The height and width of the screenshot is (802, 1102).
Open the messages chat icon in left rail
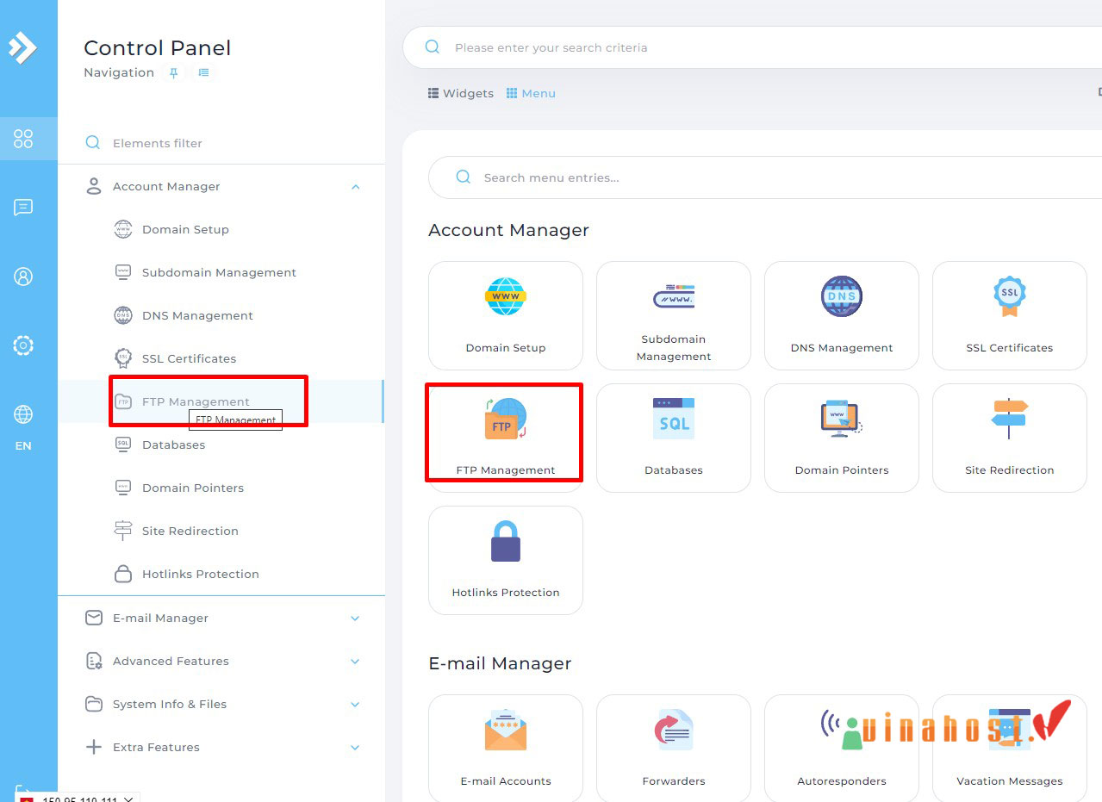click(23, 208)
